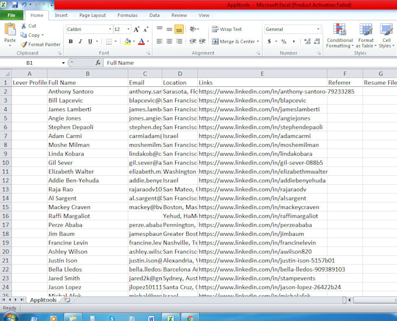Apply the Fill Color bucket
This screenshot has height=321, width=397.
(128, 41)
